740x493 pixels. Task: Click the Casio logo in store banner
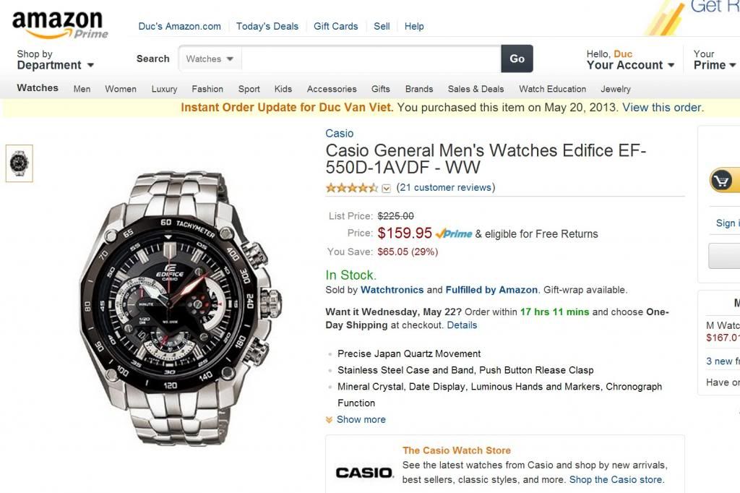[x=364, y=472]
